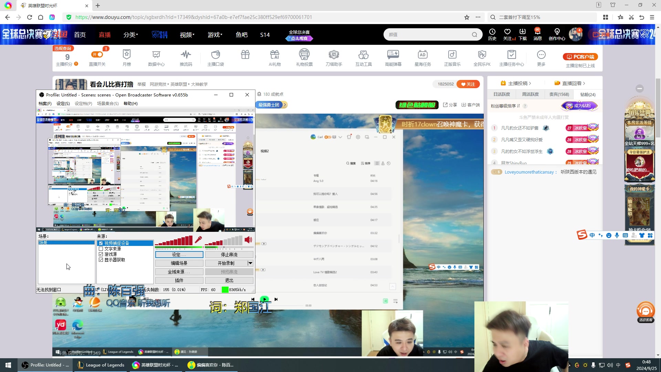661x372 pixels.
Task: Open the 分类 navigation dropdown
Action: [x=130, y=35]
